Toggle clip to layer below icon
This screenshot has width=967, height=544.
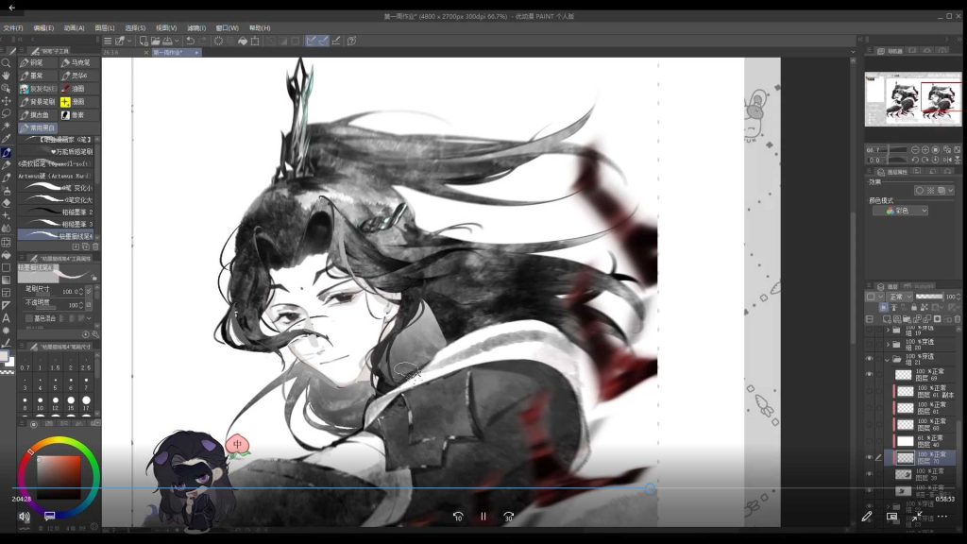[883, 307]
